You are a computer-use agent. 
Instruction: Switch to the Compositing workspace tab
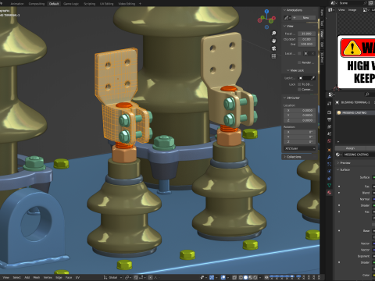point(37,4)
